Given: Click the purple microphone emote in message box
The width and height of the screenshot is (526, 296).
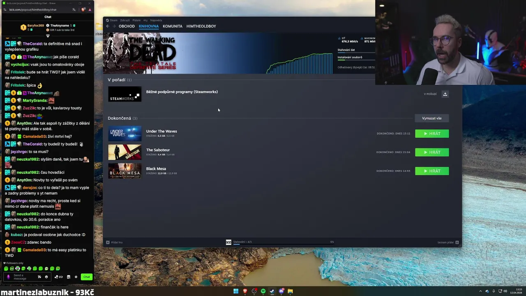Looking at the screenshot, I should tap(8, 277).
